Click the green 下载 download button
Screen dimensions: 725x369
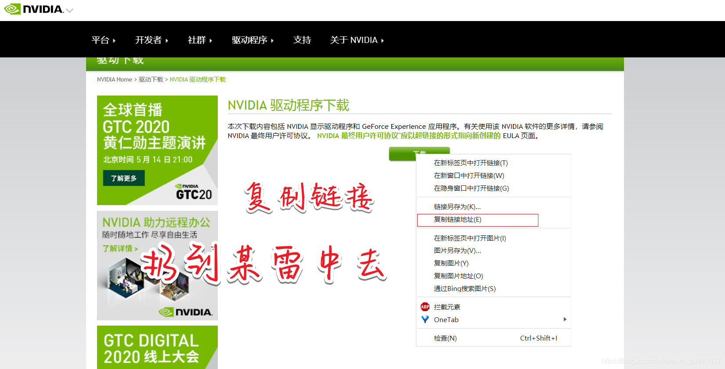[x=419, y=153]
